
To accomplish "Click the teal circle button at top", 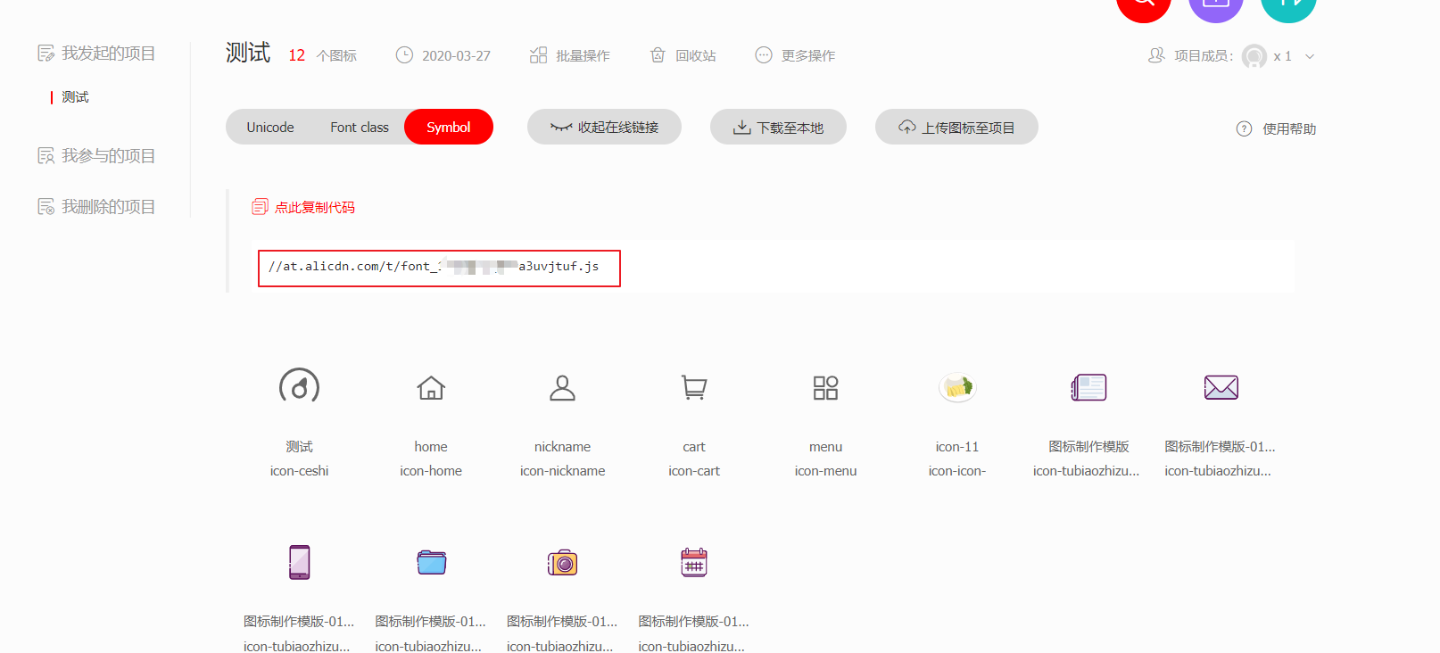I will [1288, 5].
